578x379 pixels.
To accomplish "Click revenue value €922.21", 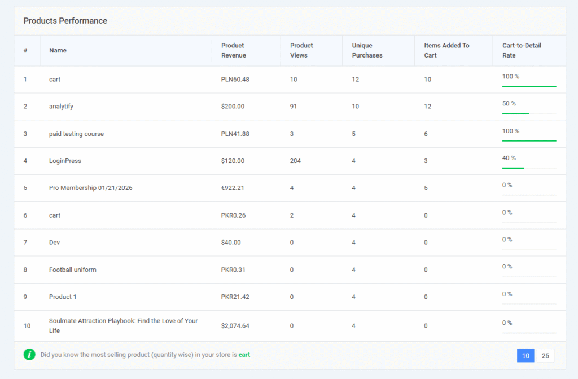I will pos(233,188).
